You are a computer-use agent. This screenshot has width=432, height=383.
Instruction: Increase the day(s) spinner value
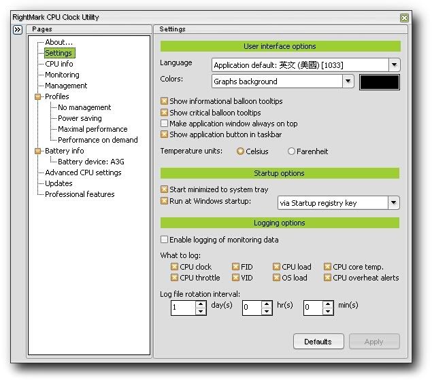pos(201,304)
